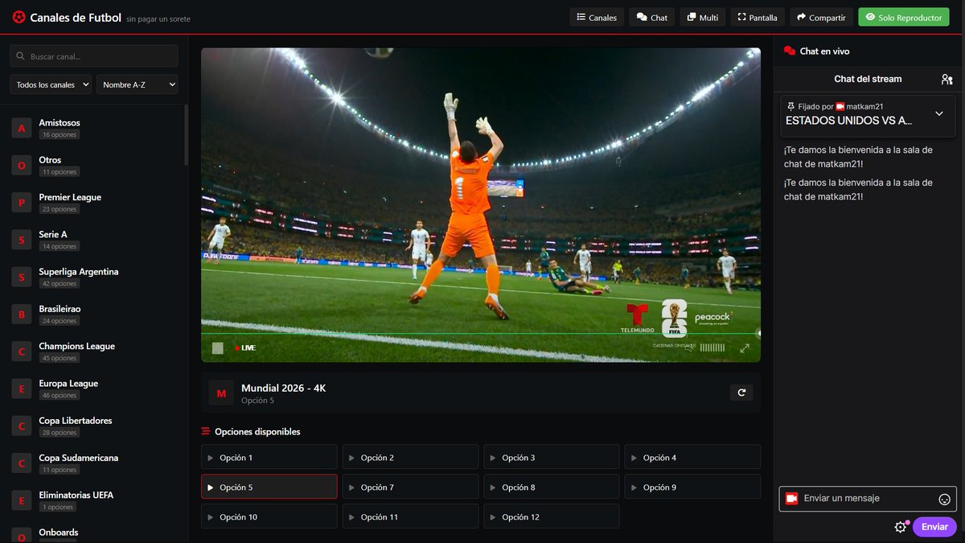Open the Todos los canales dropdown
The height and width of the screenshot is (543, 965).
click(51, 84)
